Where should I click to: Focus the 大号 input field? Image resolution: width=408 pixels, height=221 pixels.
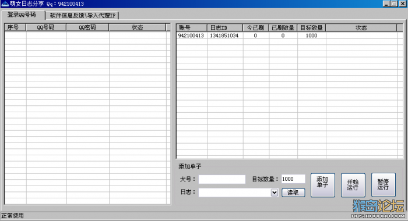(221, 179)
